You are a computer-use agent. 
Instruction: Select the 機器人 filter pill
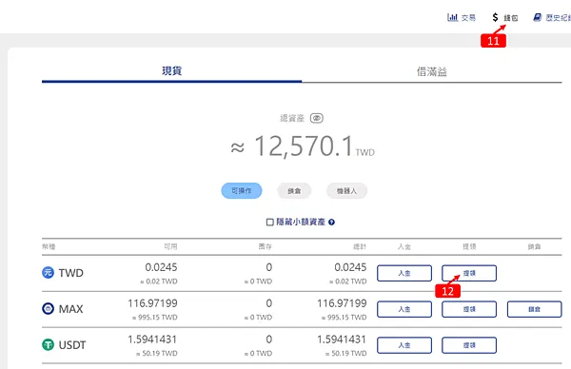click(x=346, y=191)
